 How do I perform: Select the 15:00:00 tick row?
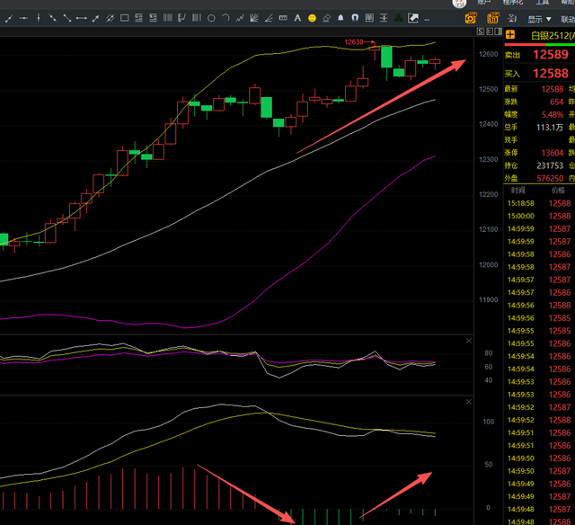pos(539,216)
